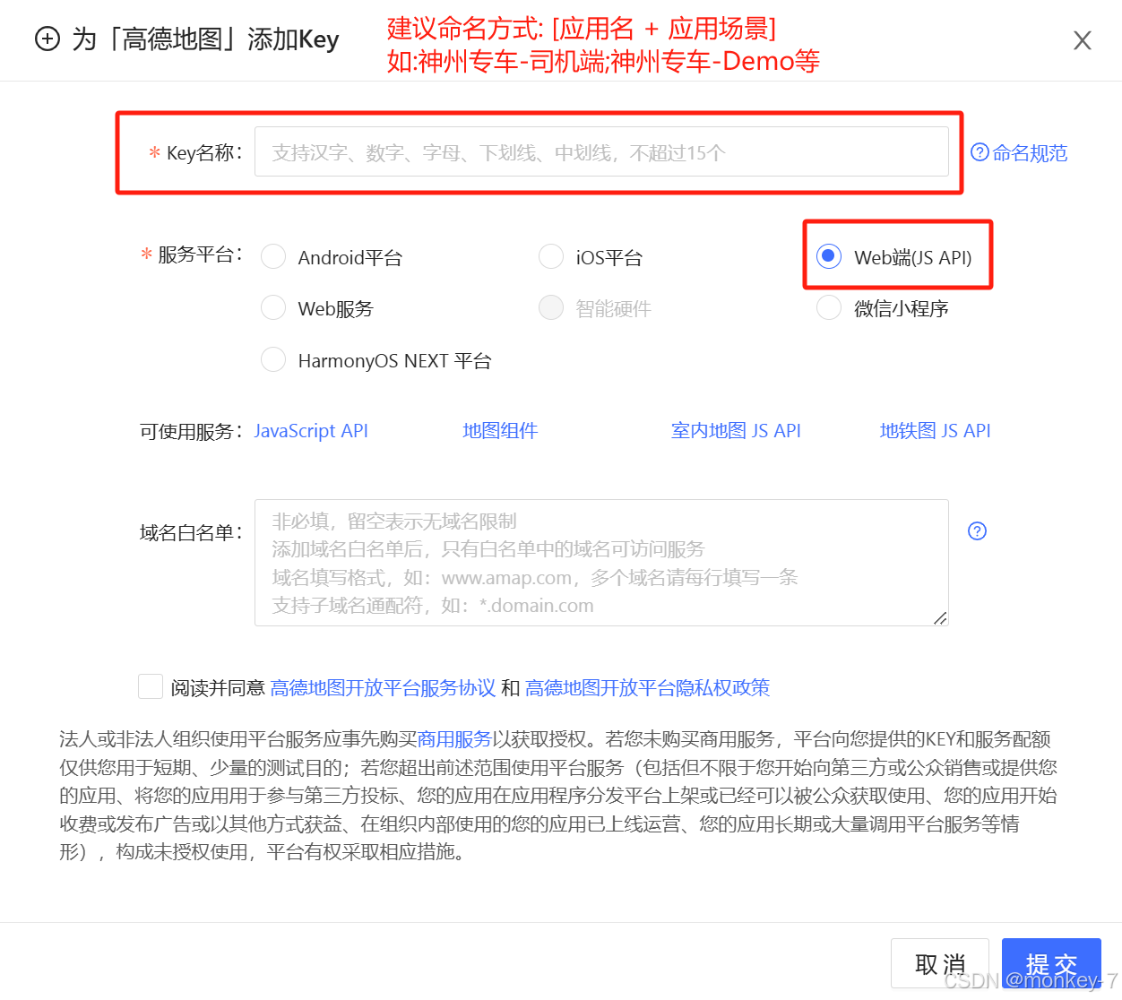The height and width of the screenshot is (1000, 1122).
Task: Click the 提交 submit button
Action: pos(1051,964)
